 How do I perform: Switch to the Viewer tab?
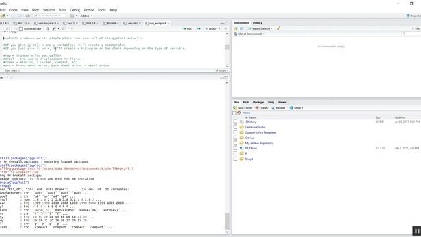[x=282, y=103]
